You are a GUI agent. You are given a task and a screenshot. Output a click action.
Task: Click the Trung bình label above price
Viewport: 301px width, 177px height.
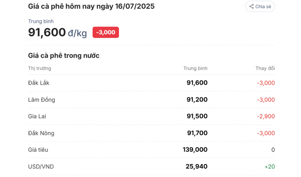(41, 21)
